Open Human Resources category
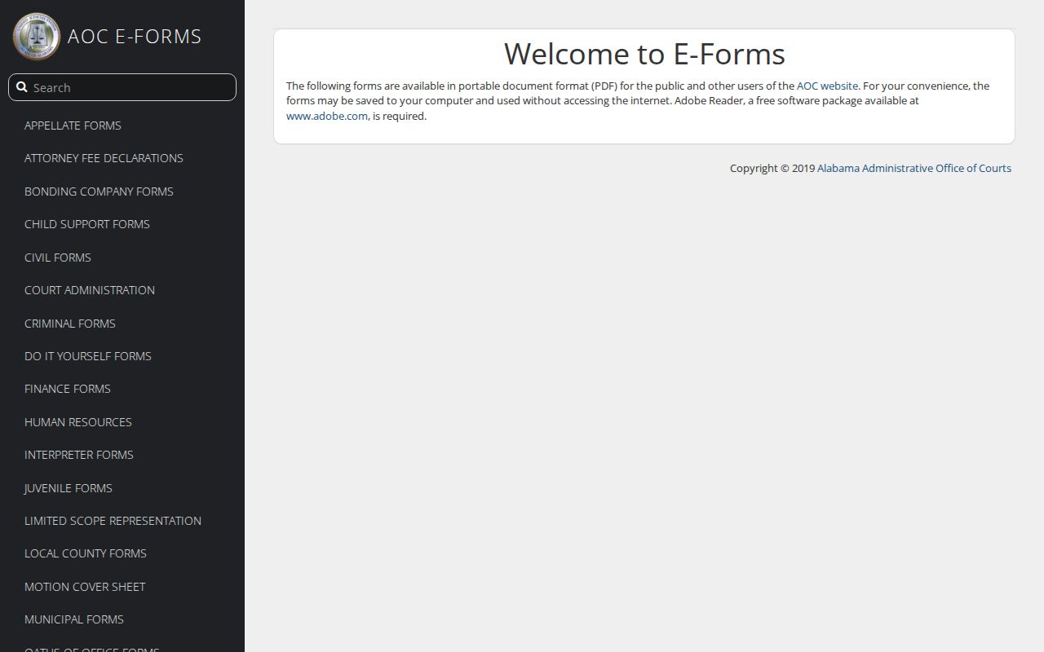Viewport: 1044px width, 652px height. [x=78, y=422]
